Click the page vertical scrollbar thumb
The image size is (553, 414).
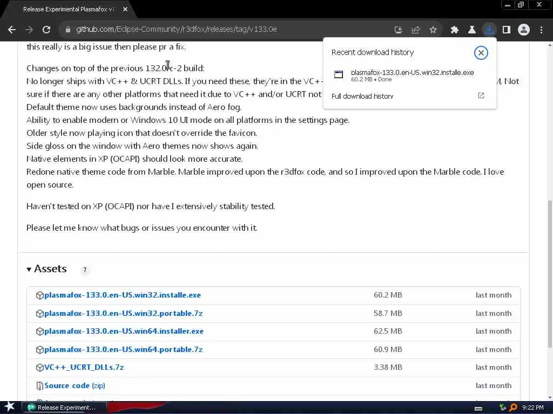(550, 274)
